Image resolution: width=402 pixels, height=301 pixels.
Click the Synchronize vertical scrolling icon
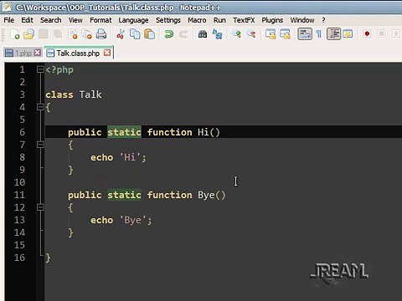click(271, 34)
